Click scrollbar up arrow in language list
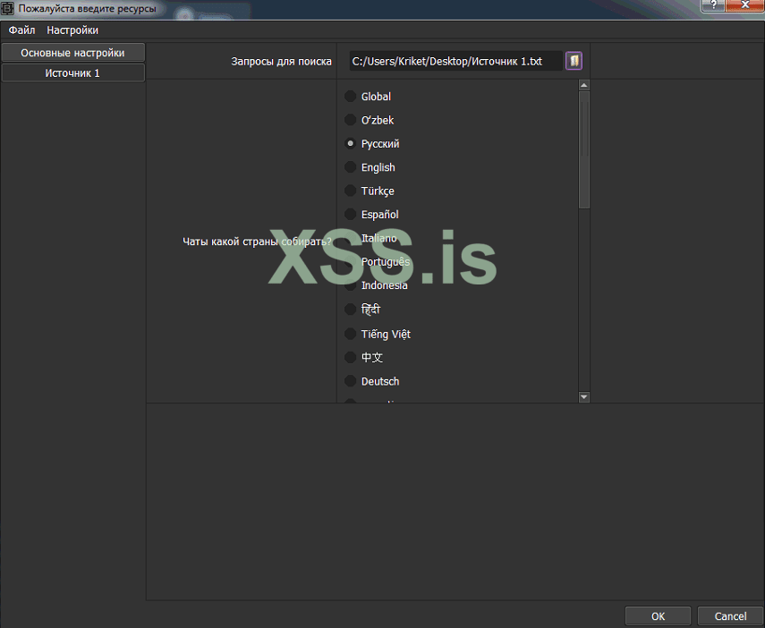 [x=584, y=85]
